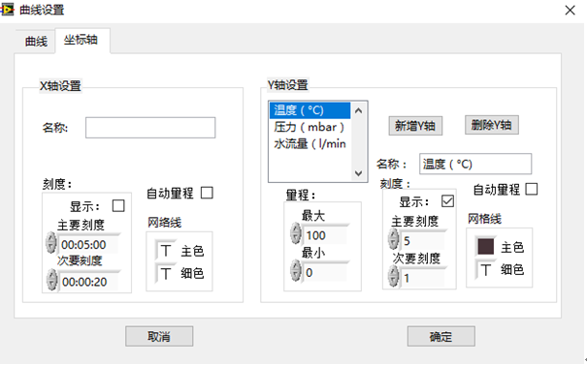Click the Y轴 list scroll down arrow
The height and width of the screenshot is (365, 587).
pos(358,173)
